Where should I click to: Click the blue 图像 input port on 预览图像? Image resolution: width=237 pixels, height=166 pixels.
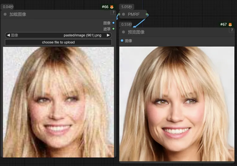click(122, 41)
